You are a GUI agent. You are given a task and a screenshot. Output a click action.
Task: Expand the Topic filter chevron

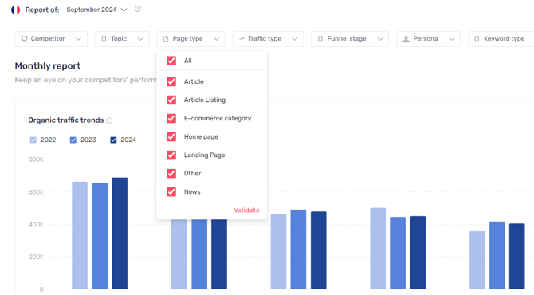(x=140, y=39)
